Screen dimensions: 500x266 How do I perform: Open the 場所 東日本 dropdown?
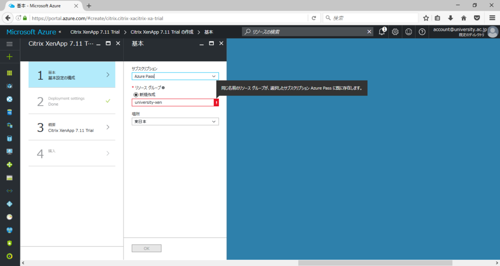(x=175, y=121)
